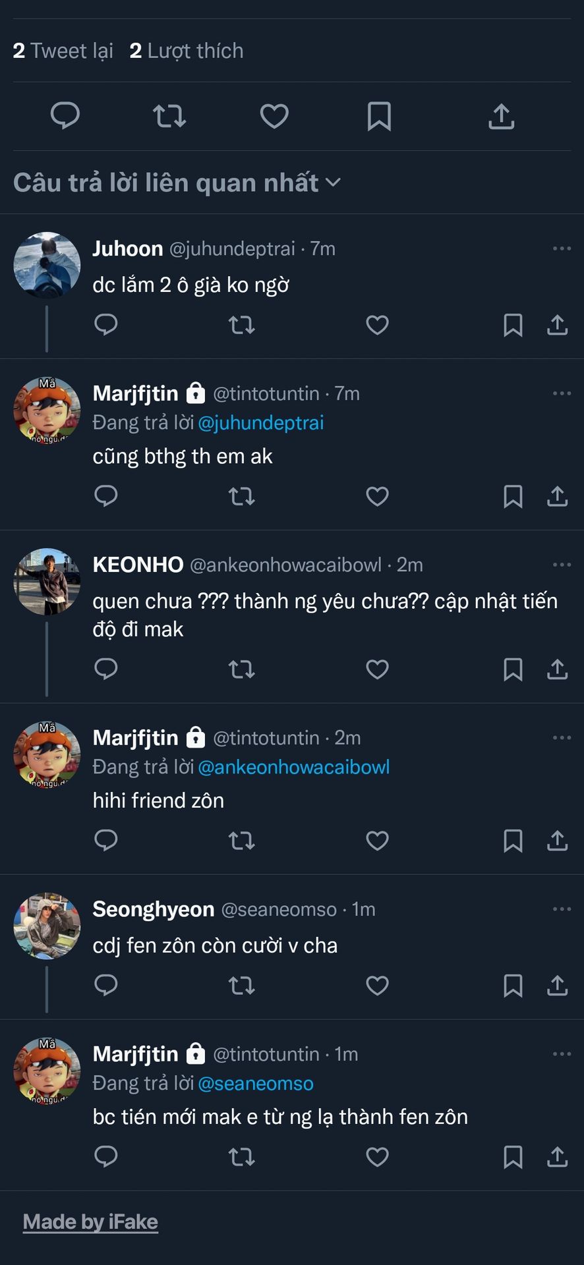Click the 'Made by iFake' link

pos(90,1222)
